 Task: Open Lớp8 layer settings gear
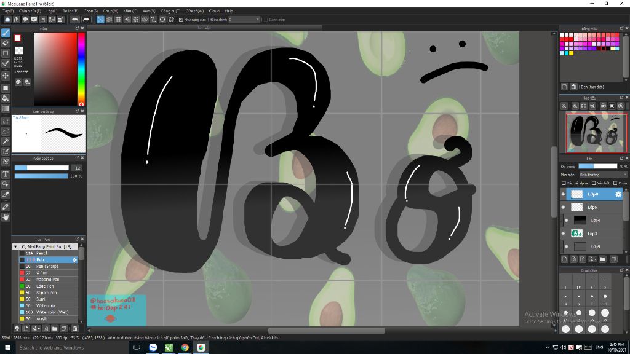pos(618,194)
